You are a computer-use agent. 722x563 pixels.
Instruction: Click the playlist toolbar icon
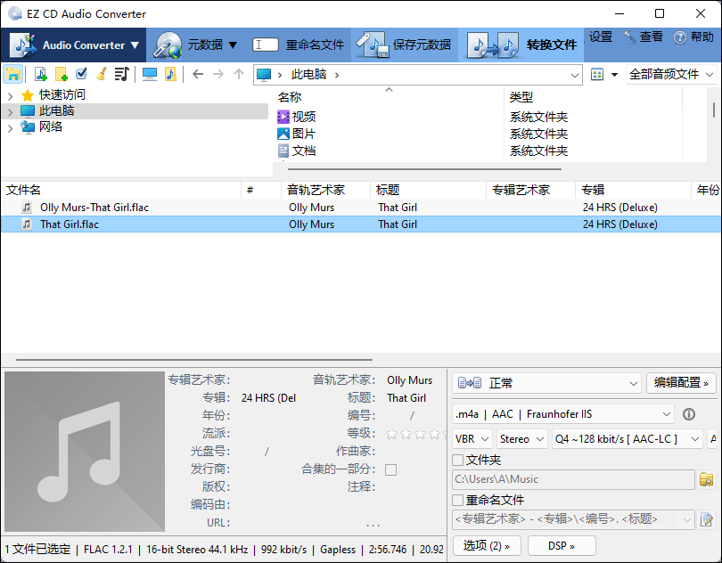[122, 75]
